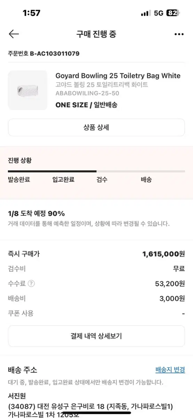The image size is (193, 418).
Task: Open the Goyard bag product thumbnail
Action: (27, 90)
